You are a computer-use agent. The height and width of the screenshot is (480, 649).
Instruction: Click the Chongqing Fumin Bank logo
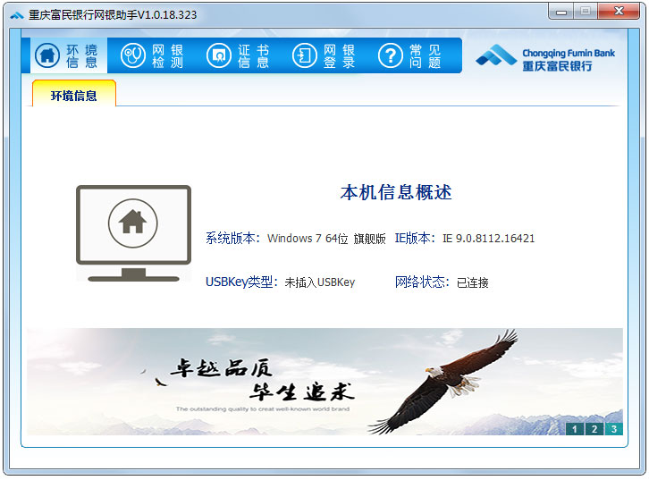click(x=545, y=57)
